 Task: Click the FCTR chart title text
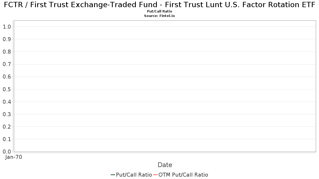tap(159, 5)
